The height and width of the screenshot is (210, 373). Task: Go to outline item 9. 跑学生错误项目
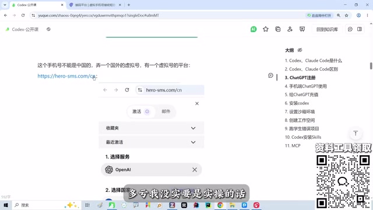302,128
